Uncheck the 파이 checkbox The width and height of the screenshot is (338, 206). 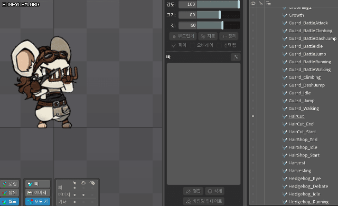coord(174,45)
